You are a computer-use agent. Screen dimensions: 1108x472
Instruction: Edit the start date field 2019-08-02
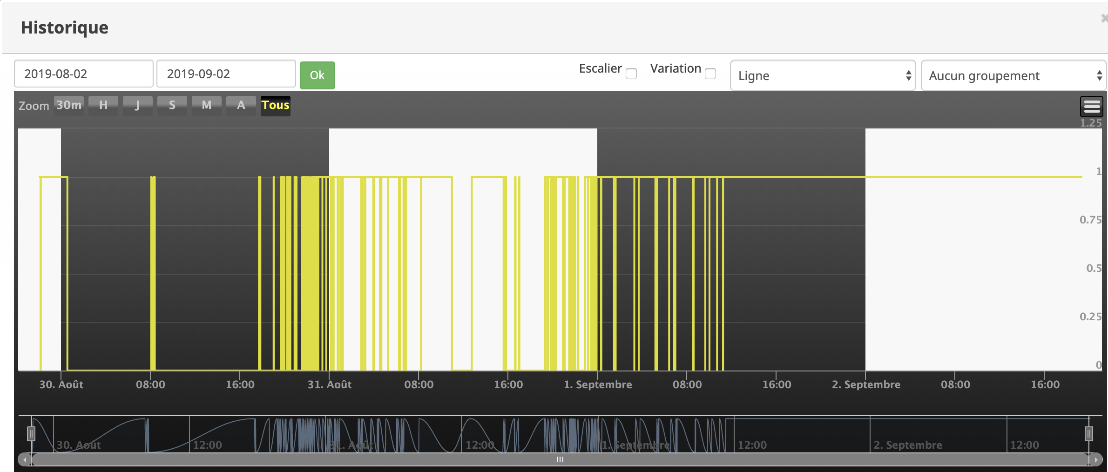pos(84,74)
